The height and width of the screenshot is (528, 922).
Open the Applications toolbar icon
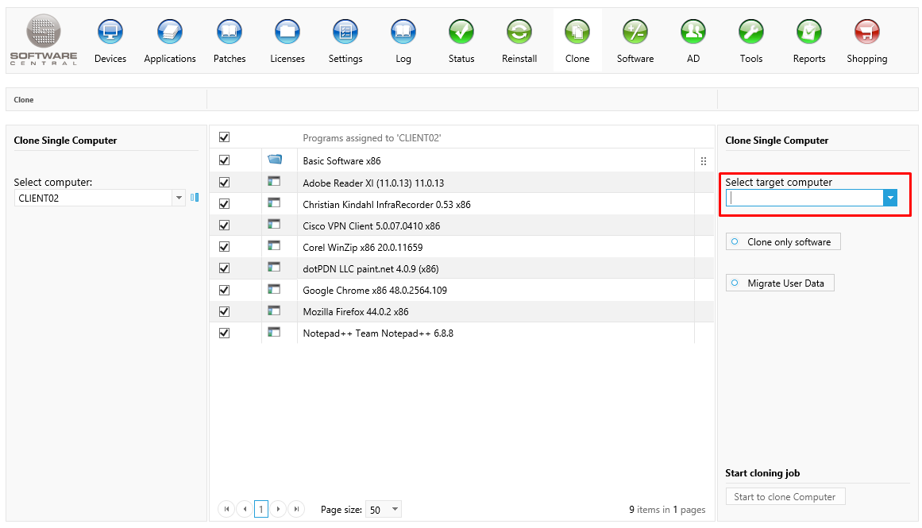170,33
